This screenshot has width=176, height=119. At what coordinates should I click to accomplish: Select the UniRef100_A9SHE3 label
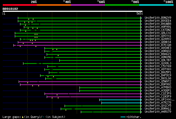pos(158,48)
